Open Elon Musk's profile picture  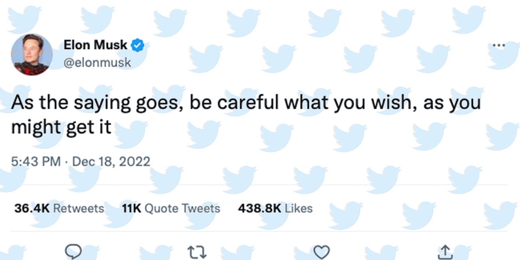(31, 54)
